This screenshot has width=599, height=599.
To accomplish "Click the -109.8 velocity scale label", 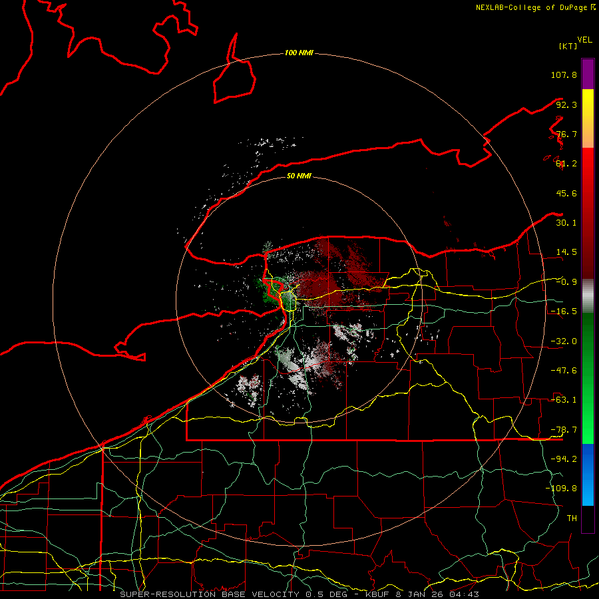I will pos(561,489).
